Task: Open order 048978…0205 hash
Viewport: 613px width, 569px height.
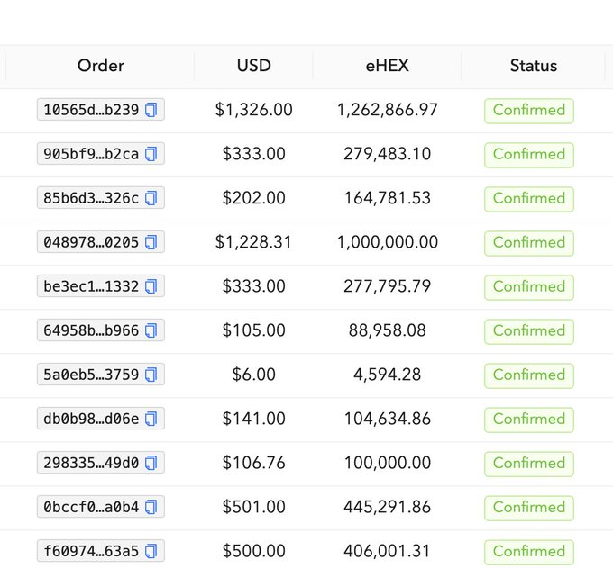Action: tap(91, 242)
